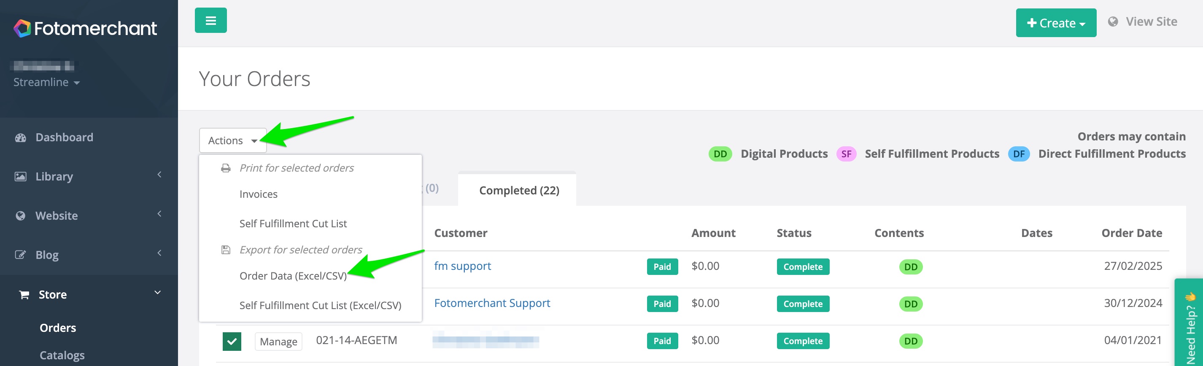1203x366 pixels.
Task: Expand the Library sidebar section chevron
Action: tap(159, 175)
